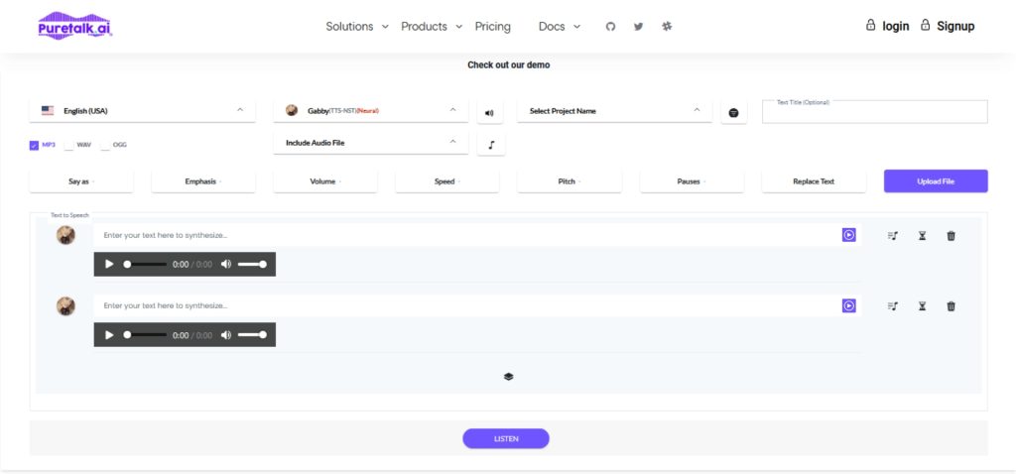Synthesize first text row with purple play icon
This screenshot has height=474, width=1016.
pos(849,235)
